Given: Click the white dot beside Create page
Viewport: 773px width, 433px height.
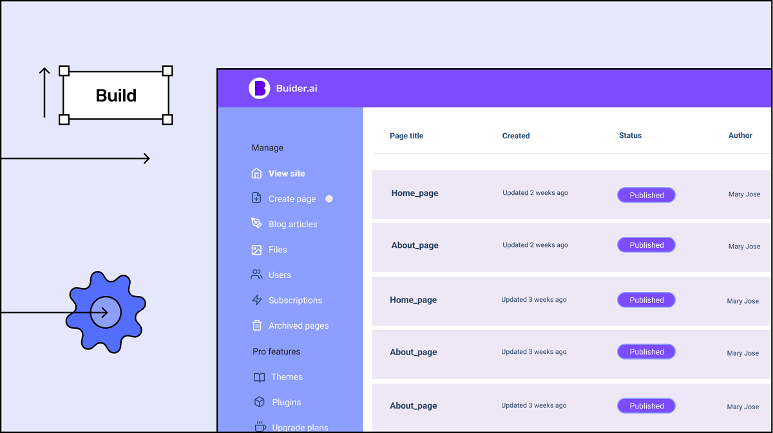Looking at the screenshot, I should [x=329, y=199].
